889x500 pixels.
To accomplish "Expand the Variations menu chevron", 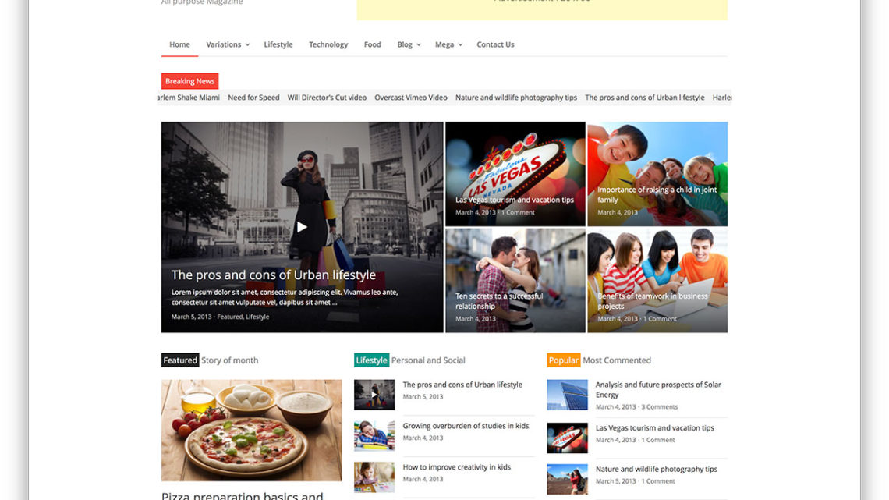I will pyautogui.click(x=247, y=44).
